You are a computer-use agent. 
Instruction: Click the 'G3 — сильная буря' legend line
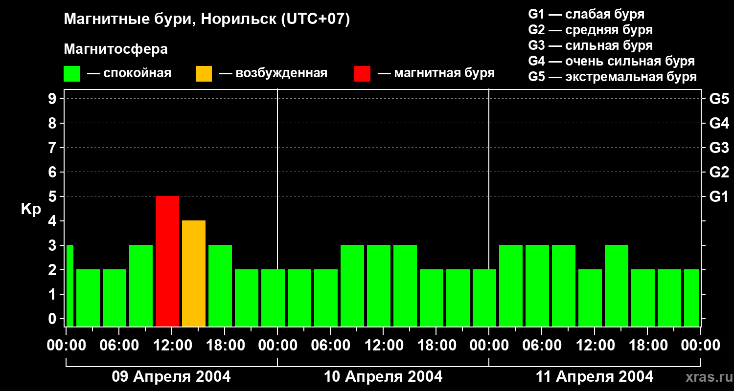point(591,45)
